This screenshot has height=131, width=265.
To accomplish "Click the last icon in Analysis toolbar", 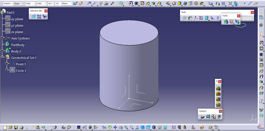I will (219, 116).
